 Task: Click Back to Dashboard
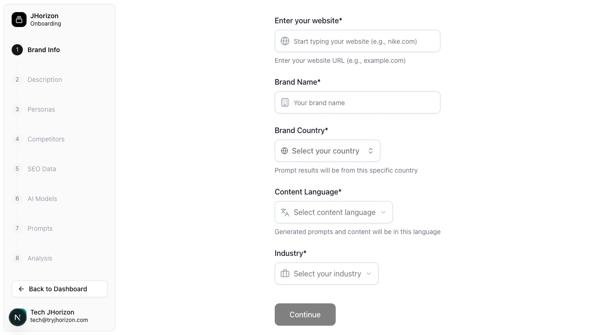[59, 289]
